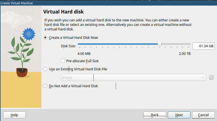Select Use an Existing Virtual Hard Disk File
This screenshot has width=217, height=121.
[x=46, y=69]
